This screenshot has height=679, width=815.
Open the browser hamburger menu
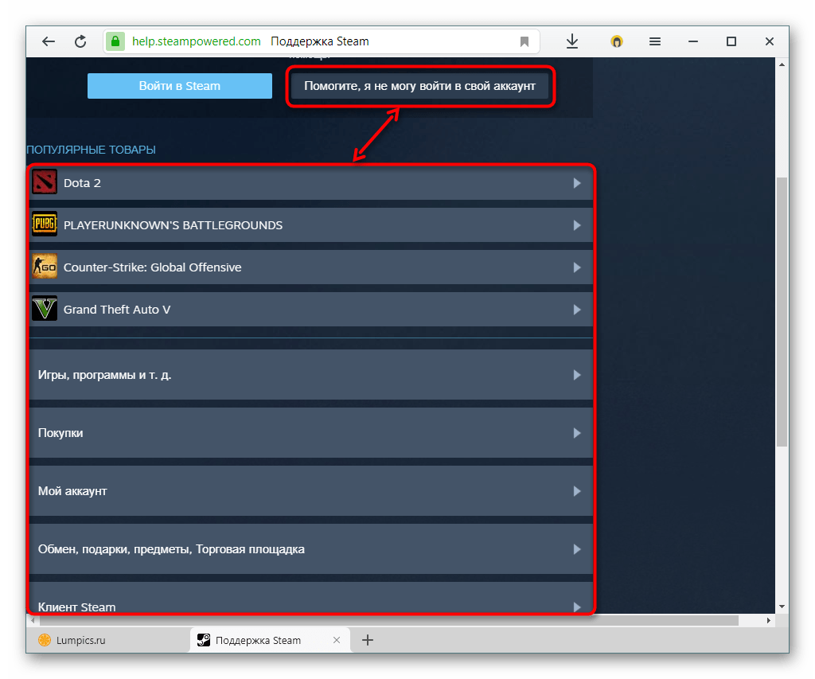pyautogui.click(x=655, y=41)
